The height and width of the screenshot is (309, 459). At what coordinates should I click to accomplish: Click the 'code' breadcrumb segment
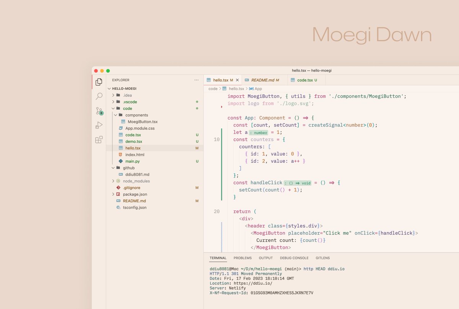pyautogui.click(x=213, y=89)
